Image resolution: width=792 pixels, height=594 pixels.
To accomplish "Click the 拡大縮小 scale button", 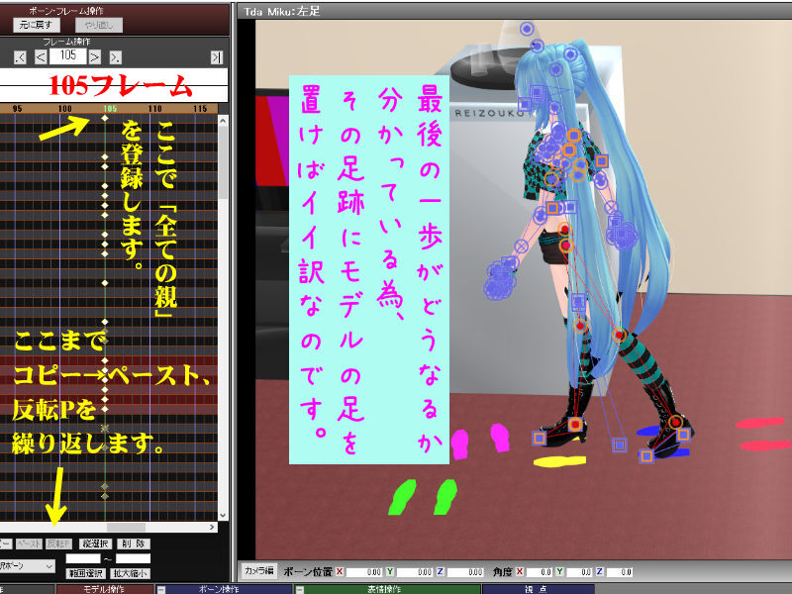I will (130, 573).
